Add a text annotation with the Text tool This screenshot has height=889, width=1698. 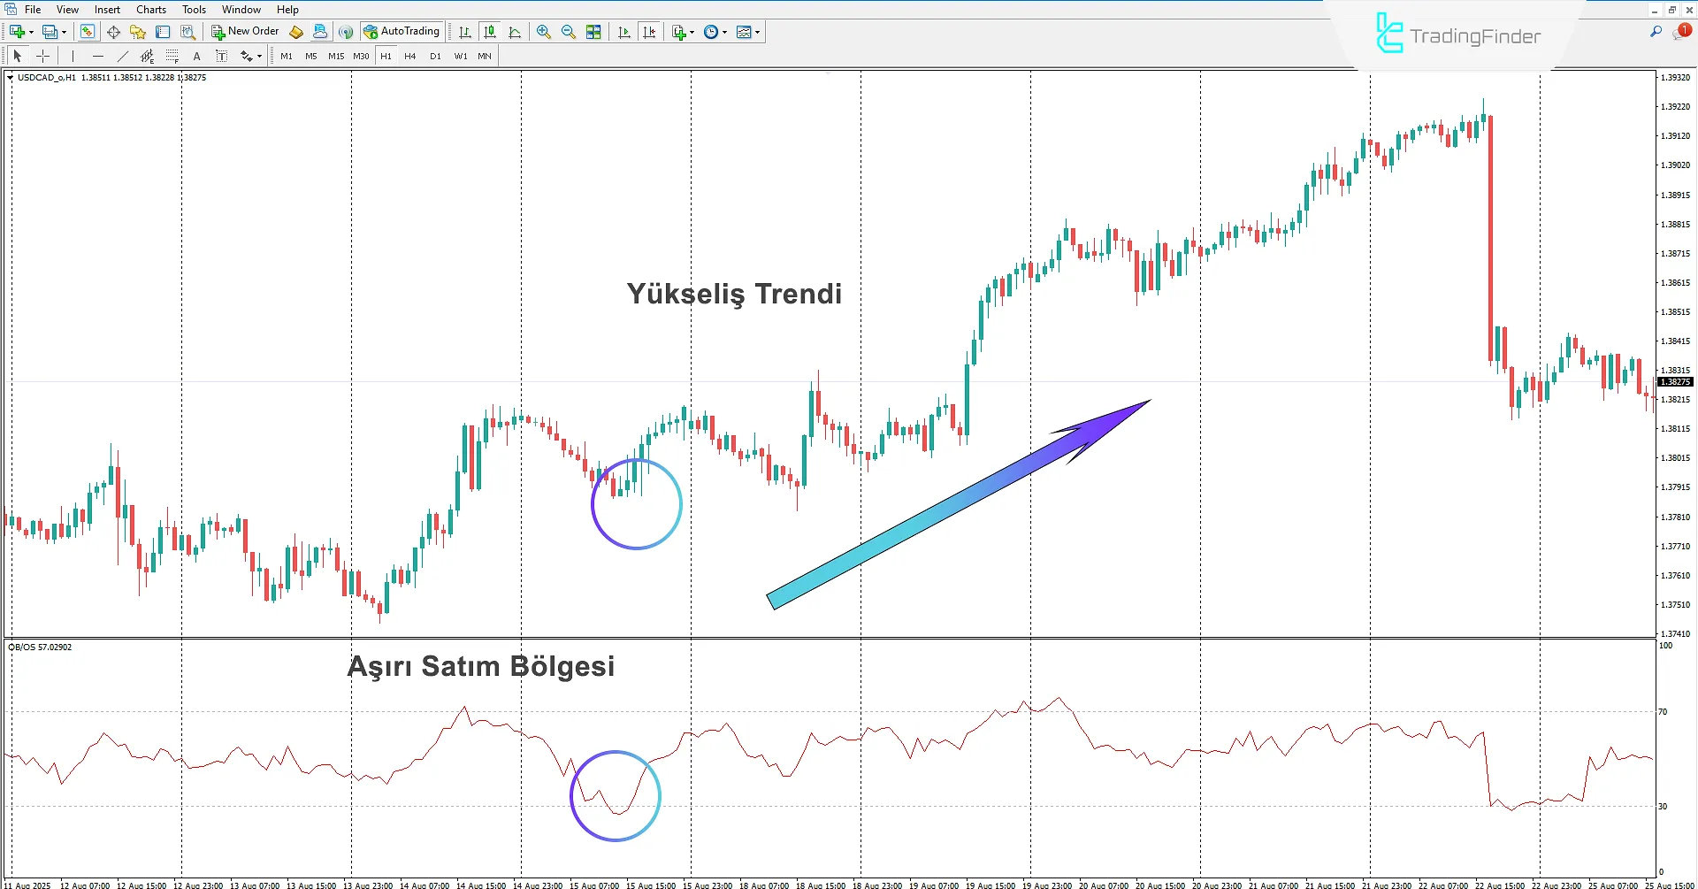click(x=196, y=56)
